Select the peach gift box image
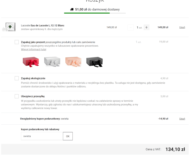The height and width of the screenshot is (156, 190). [x=73, y=62]
